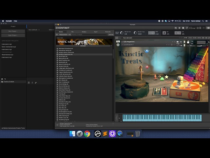Click the info icon in instrument header
Image resolution: width=210 pixels, height=158 pixels.
tap(181, 42)
